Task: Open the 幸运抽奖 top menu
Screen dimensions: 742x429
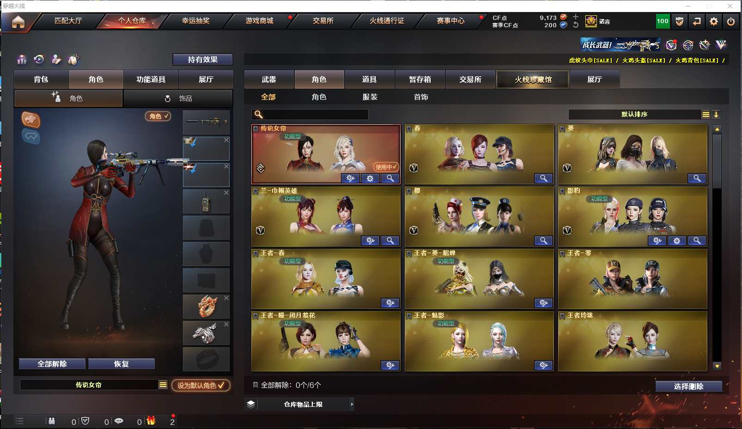Action: tap(196, 21)
